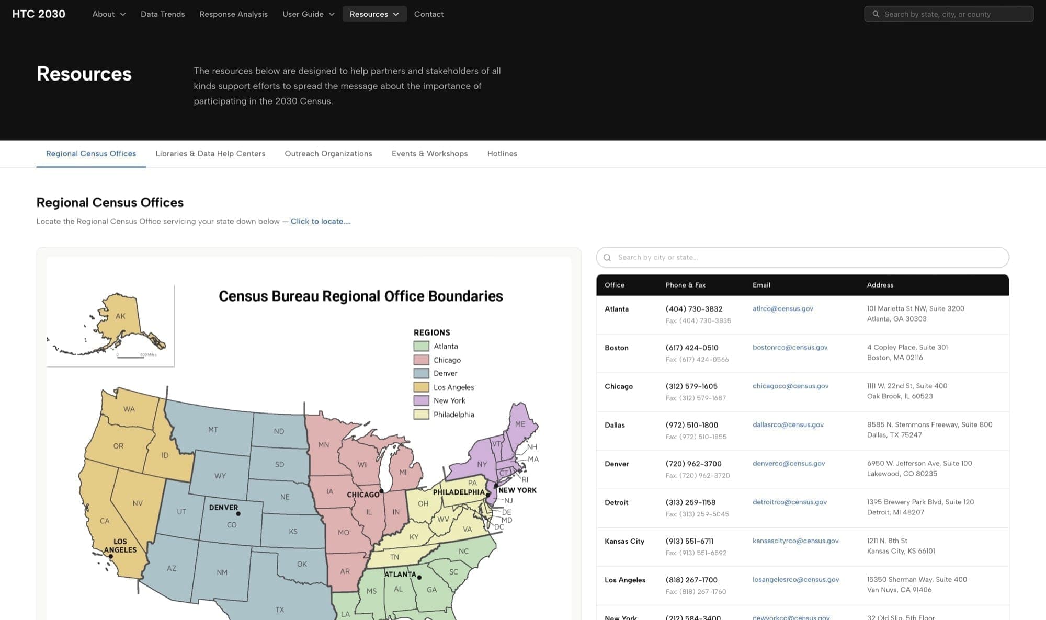Click the Alaska inset map
The width and height of the screenshot is (1046, 620).
[111, 326]
